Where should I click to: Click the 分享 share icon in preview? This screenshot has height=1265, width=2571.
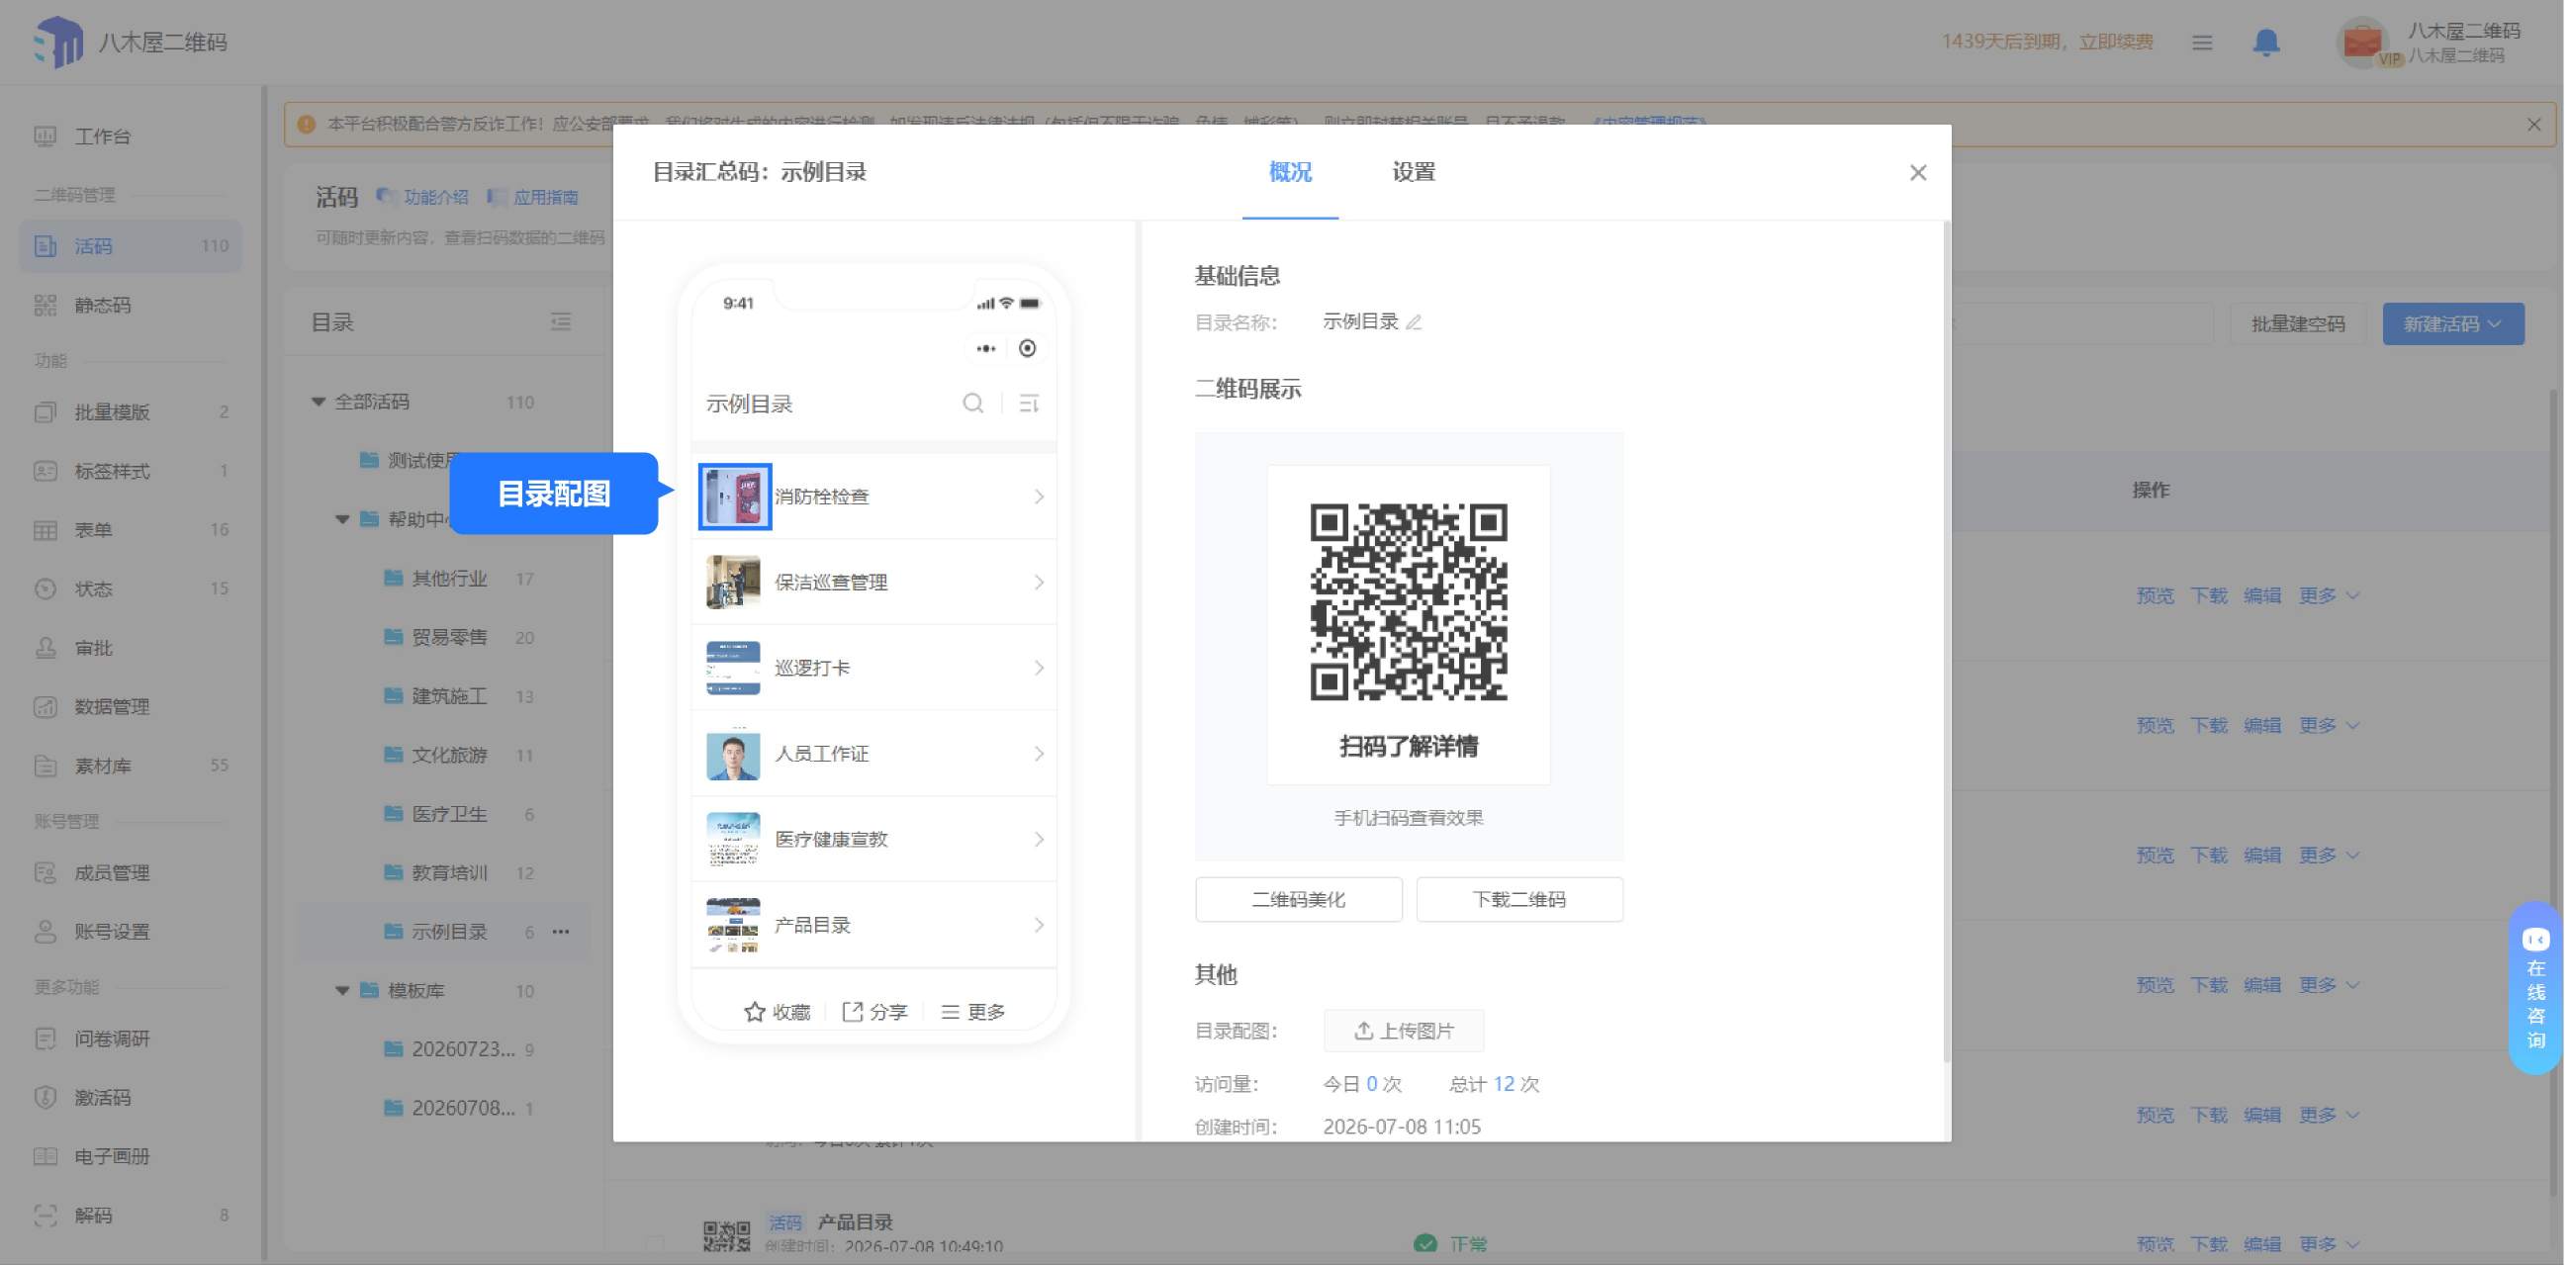click(x=852, y=1012)
